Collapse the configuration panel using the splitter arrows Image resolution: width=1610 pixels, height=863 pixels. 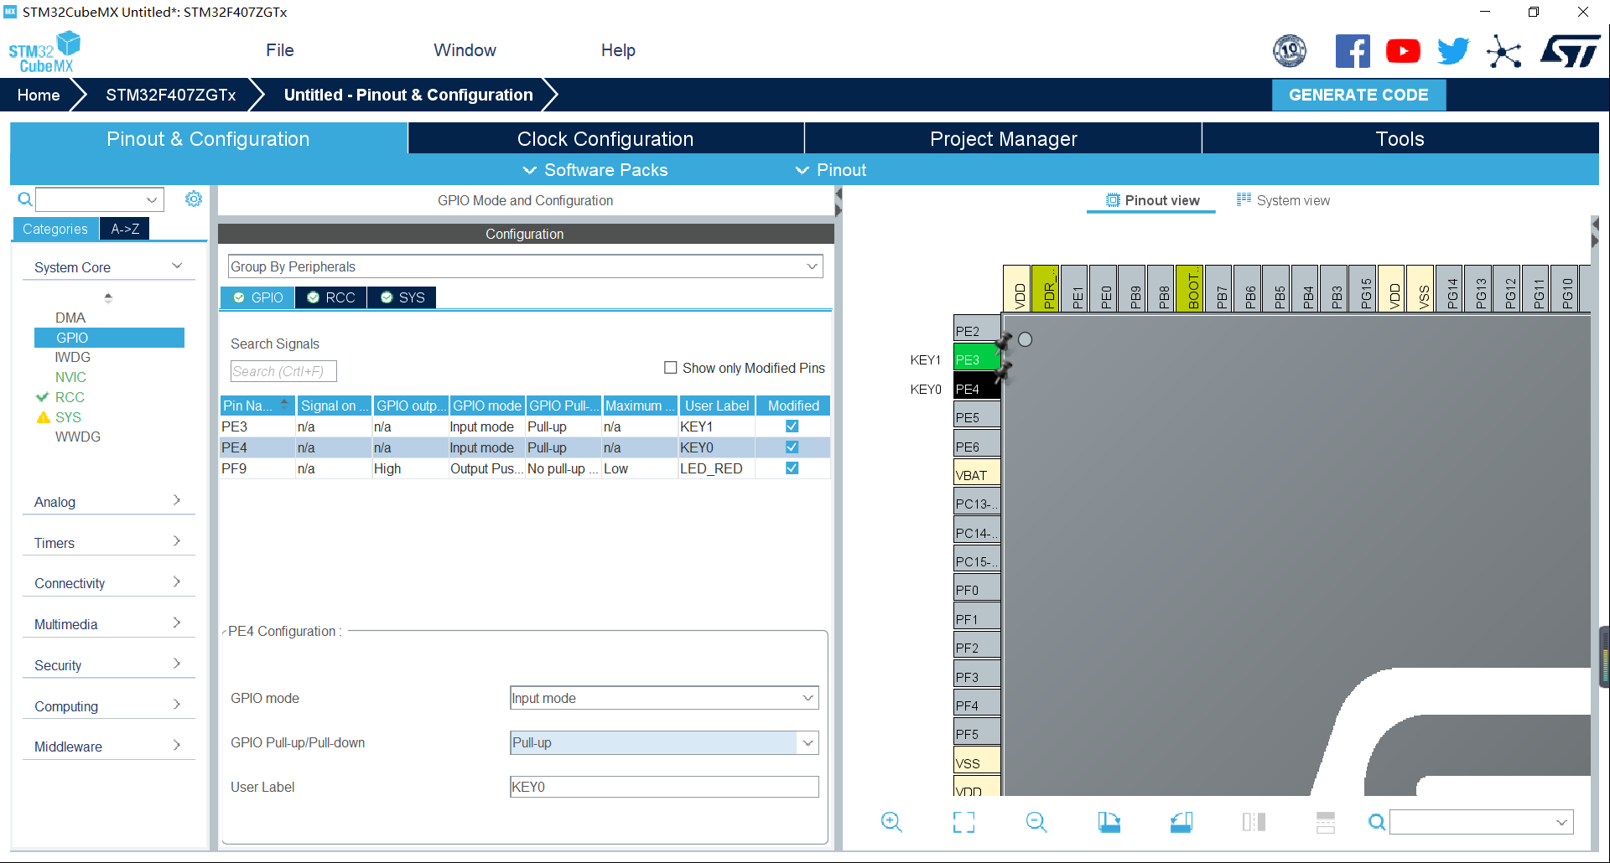click(838, 202)
